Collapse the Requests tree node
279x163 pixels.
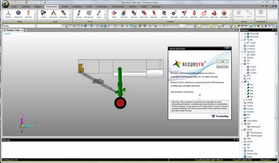(x=242, y=52)
